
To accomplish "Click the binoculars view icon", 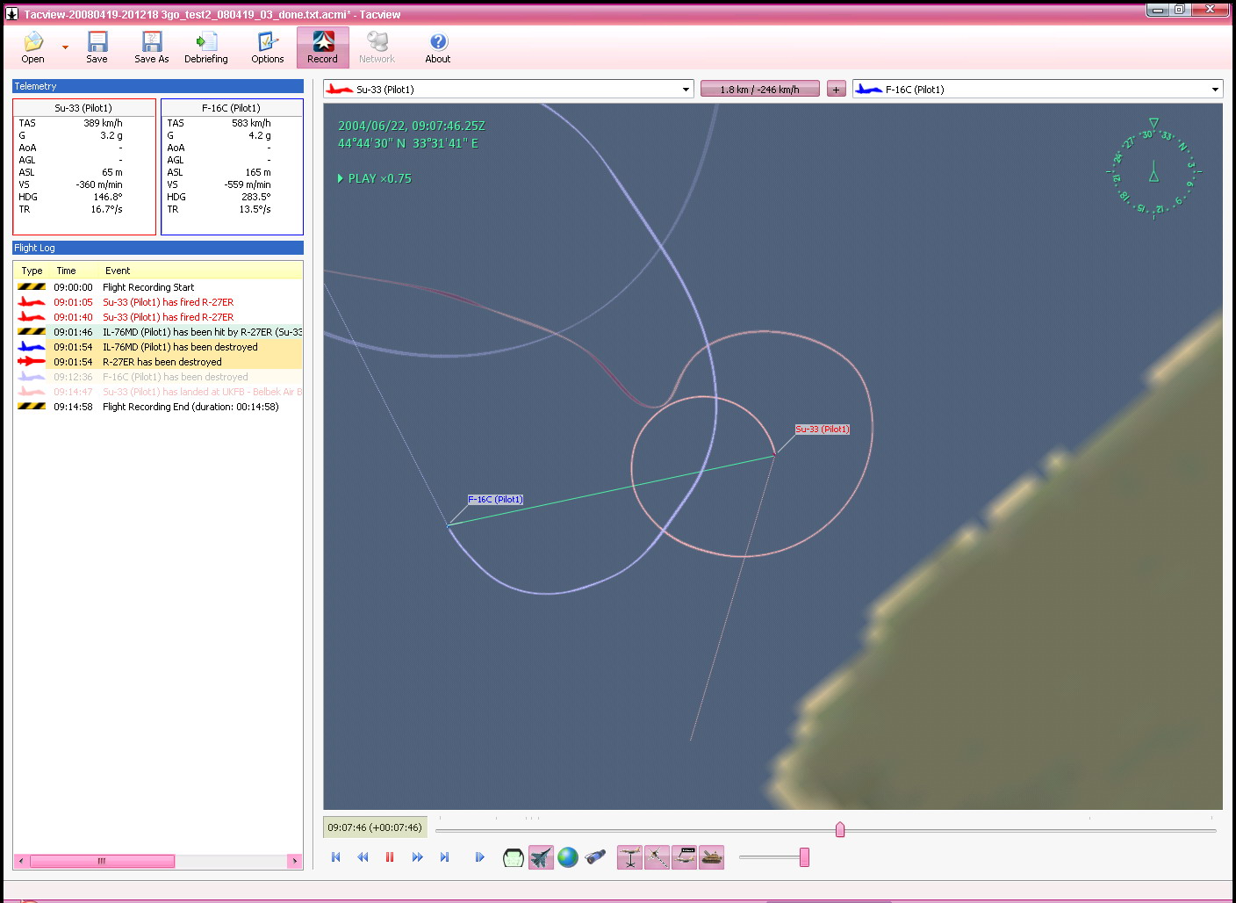I will [595, 857].
